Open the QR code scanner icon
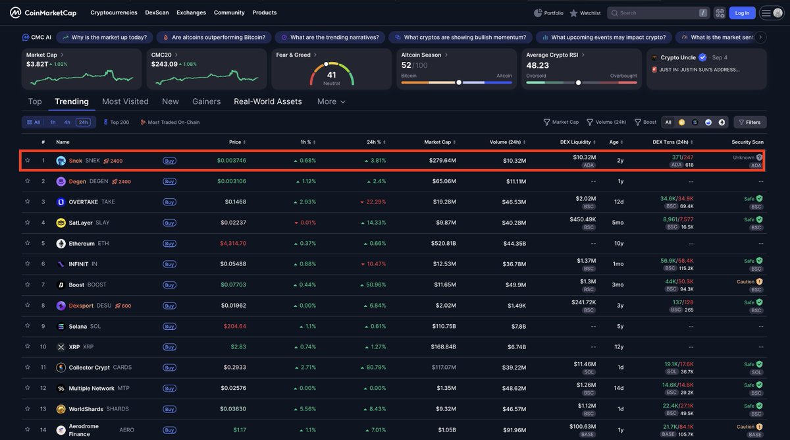 [720, 13]
